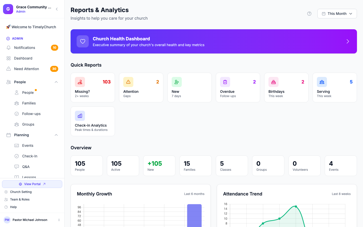Click the Need Attention warning triangle icon

coord(9,69)
